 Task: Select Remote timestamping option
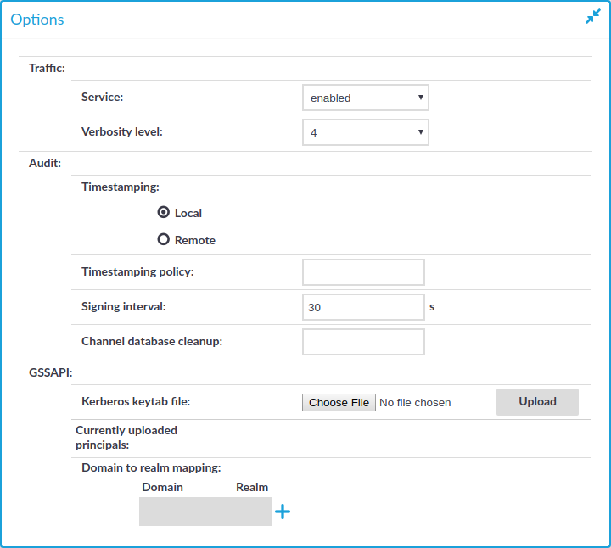point(163,239)
